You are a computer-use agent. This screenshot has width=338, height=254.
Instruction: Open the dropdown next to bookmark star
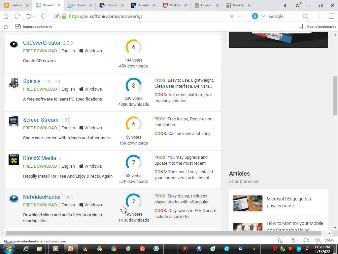(x=240, y=17)
